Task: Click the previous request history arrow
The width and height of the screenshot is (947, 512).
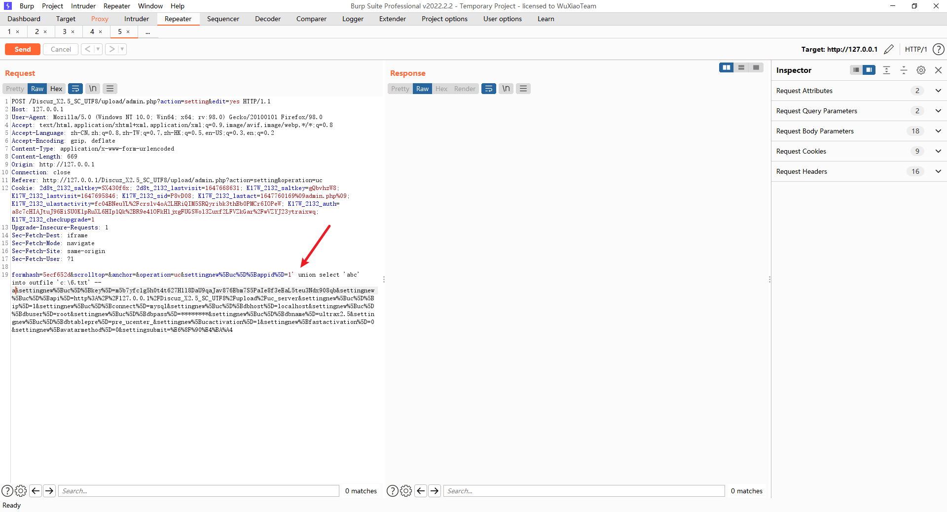Action: pyautogui.click(x=87, y=49)
